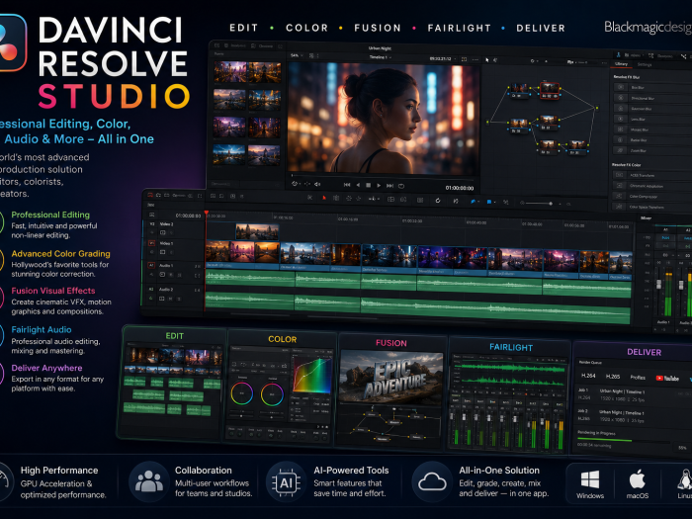Click the Zoom Blur effect icon
Image resolution: width=692 pixels, height=519 pixels.
tap(621, 150)
